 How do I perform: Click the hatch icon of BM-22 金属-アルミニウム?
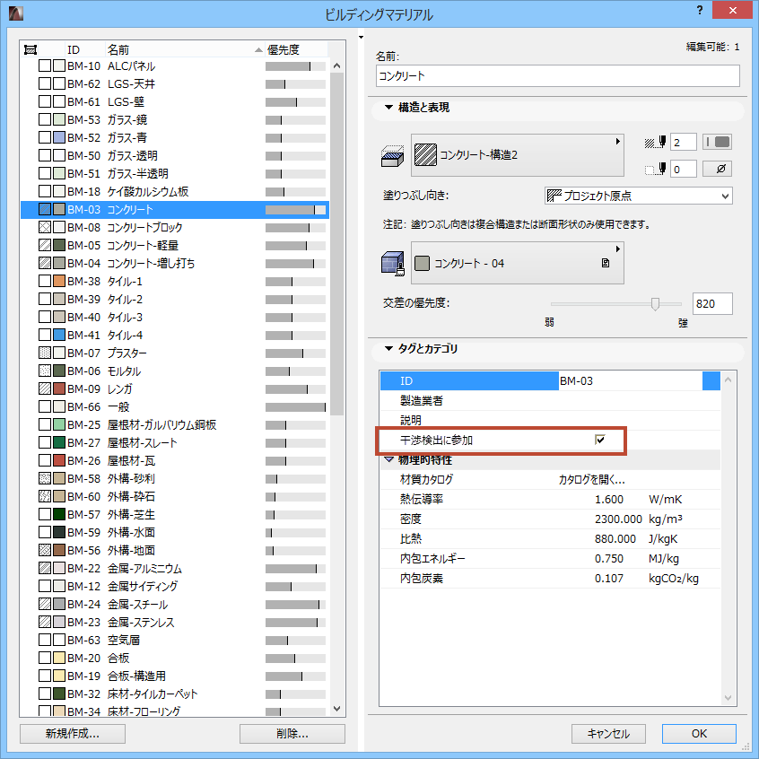45,568
